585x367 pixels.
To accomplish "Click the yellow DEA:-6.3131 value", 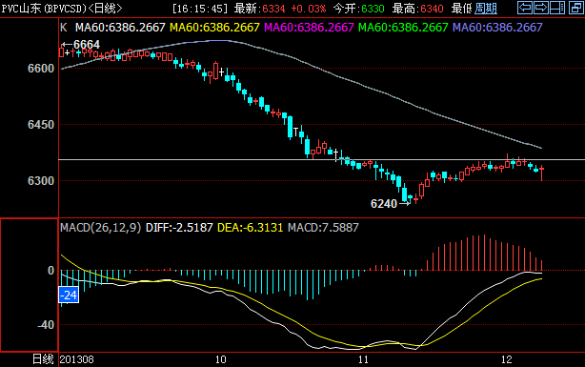I will (250, 228).
